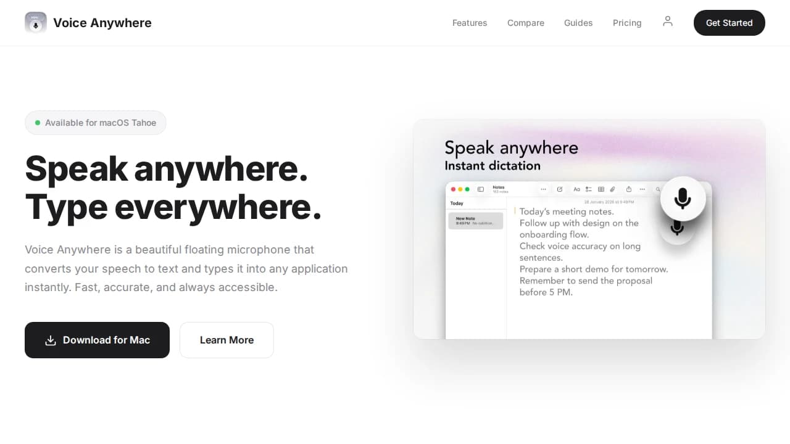Open the overflow menu next to the note title
The height and width of the screenshot is (444, 790).
coord(543,189)
